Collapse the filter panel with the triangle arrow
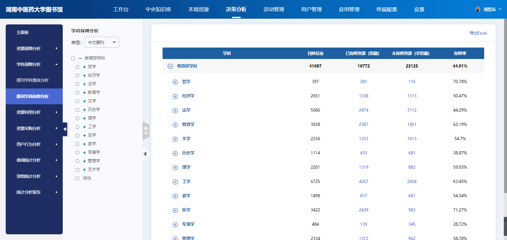This screenshot has height=240, width=507. click(145, 154)
